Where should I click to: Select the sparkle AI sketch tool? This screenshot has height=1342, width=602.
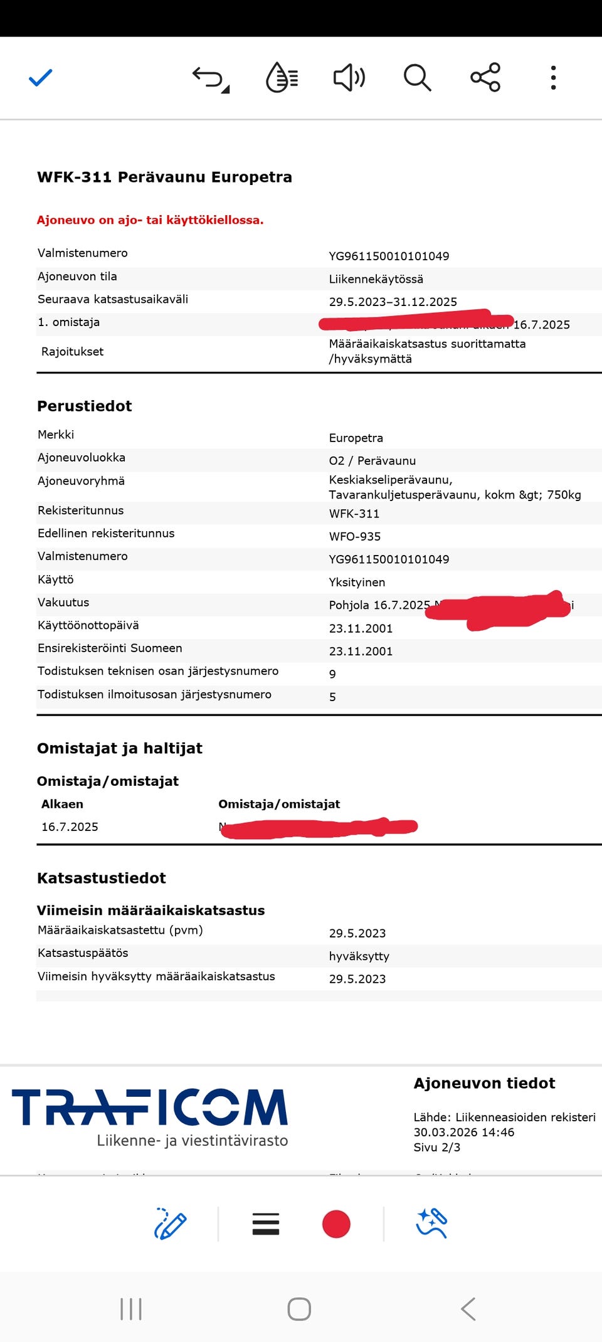point(431,1223)
